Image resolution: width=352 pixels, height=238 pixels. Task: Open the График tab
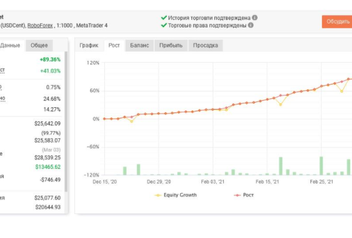click(x=89, y=45)
